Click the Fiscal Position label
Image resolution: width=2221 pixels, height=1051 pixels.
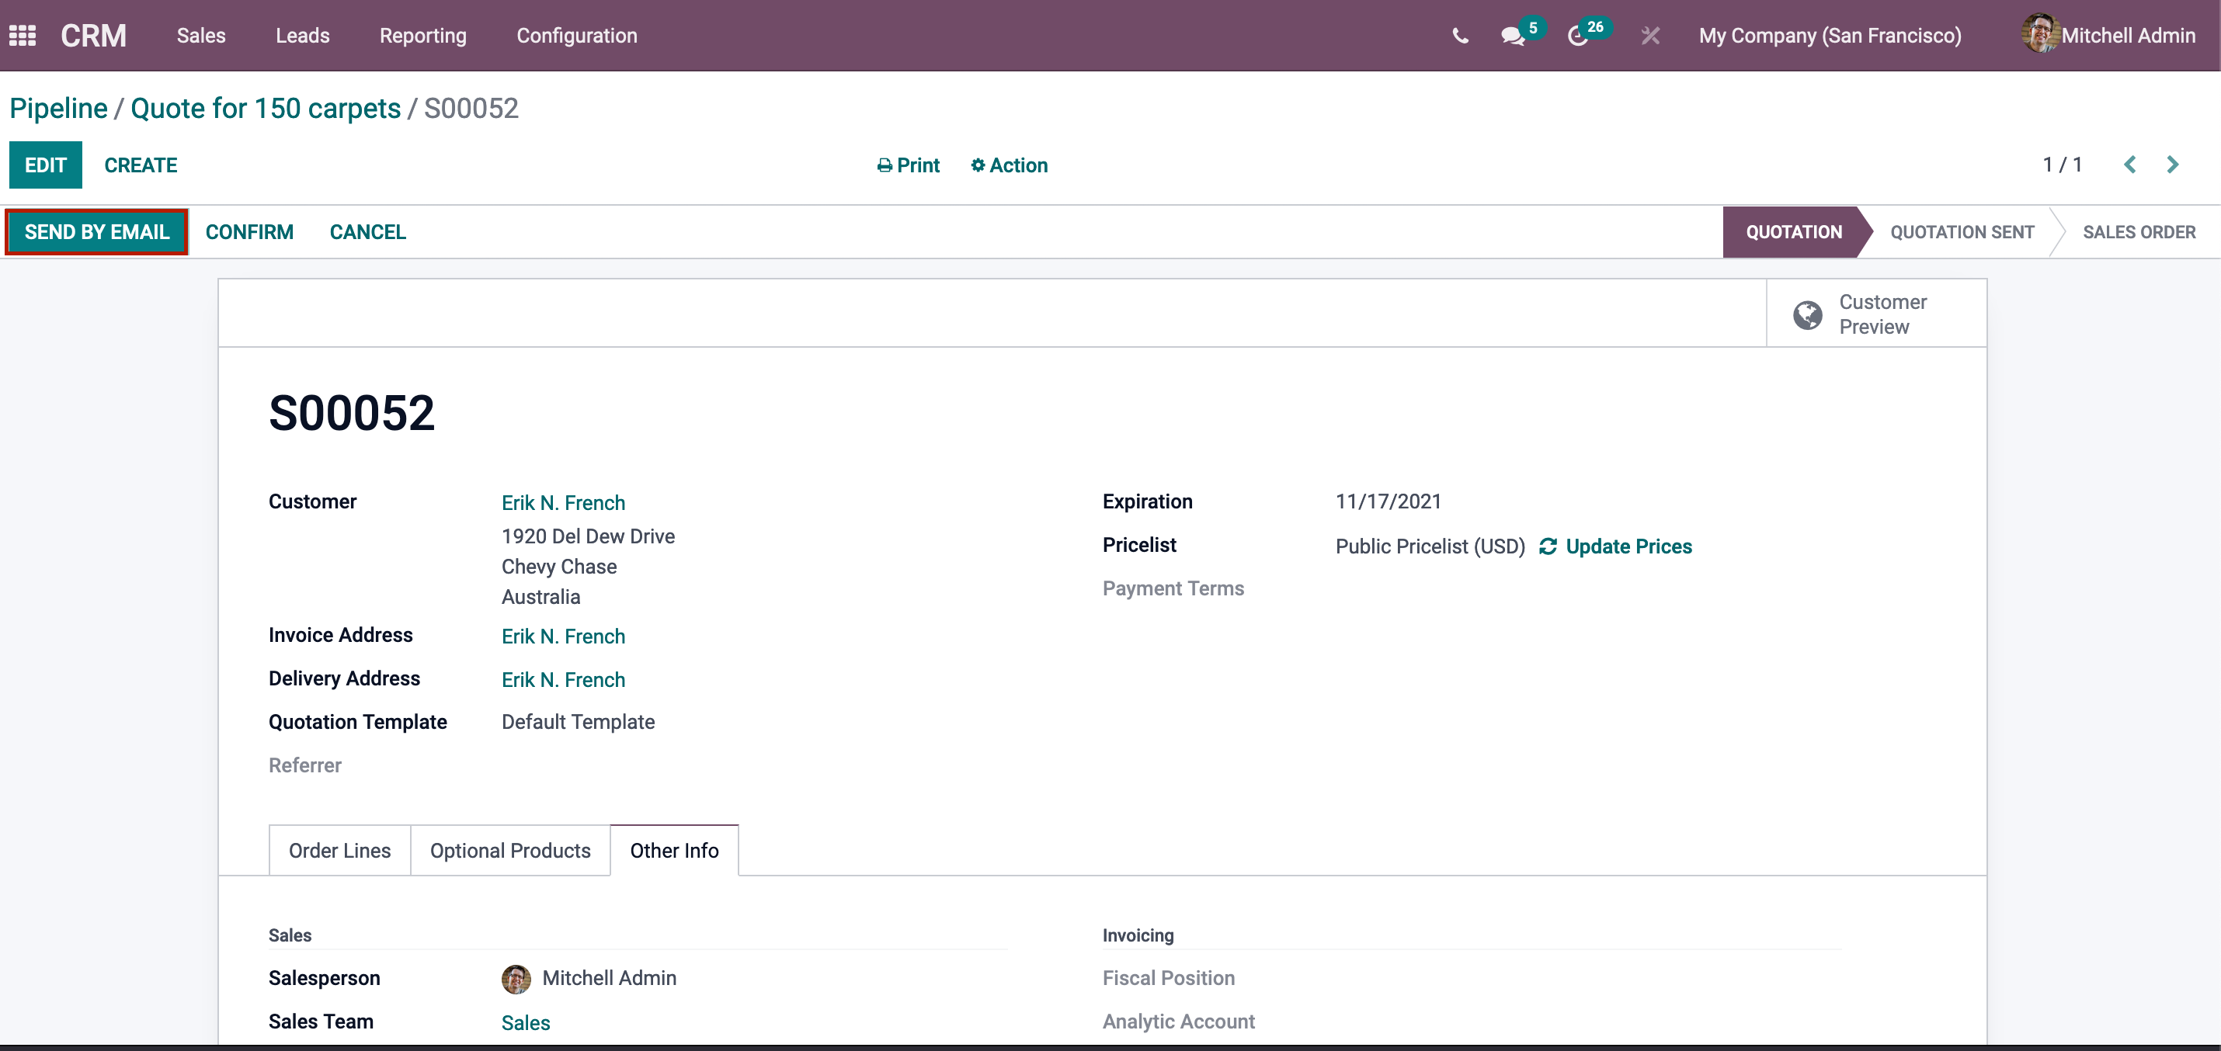tap(1168, 978)
